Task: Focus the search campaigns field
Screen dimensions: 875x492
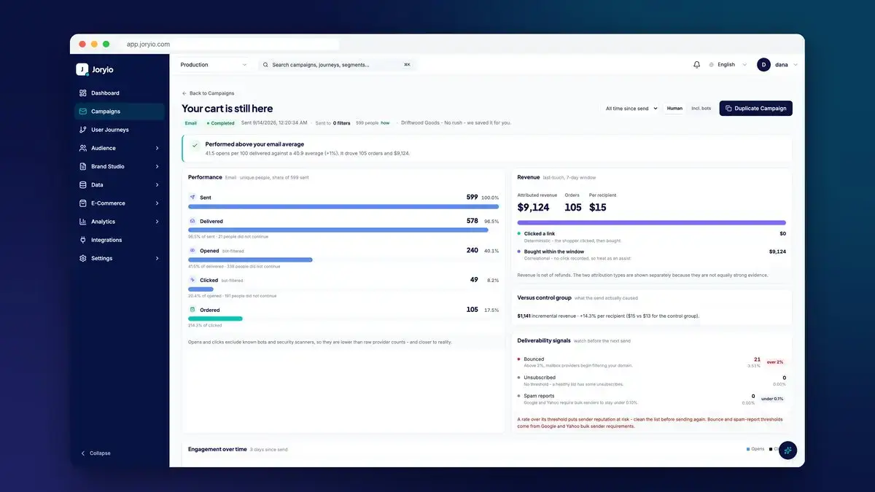Action: pyautogui.click(x=337, y=65)
